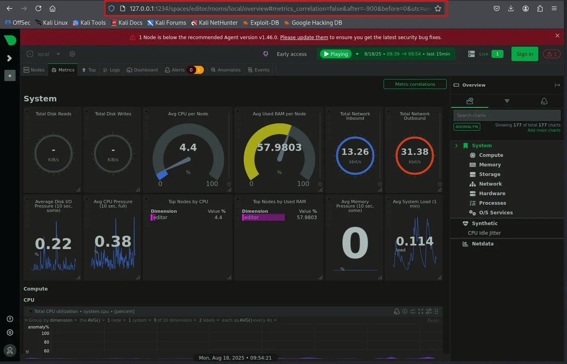Click the Live nodes count badge
567x364 pixels.
(x=497, y=54)
